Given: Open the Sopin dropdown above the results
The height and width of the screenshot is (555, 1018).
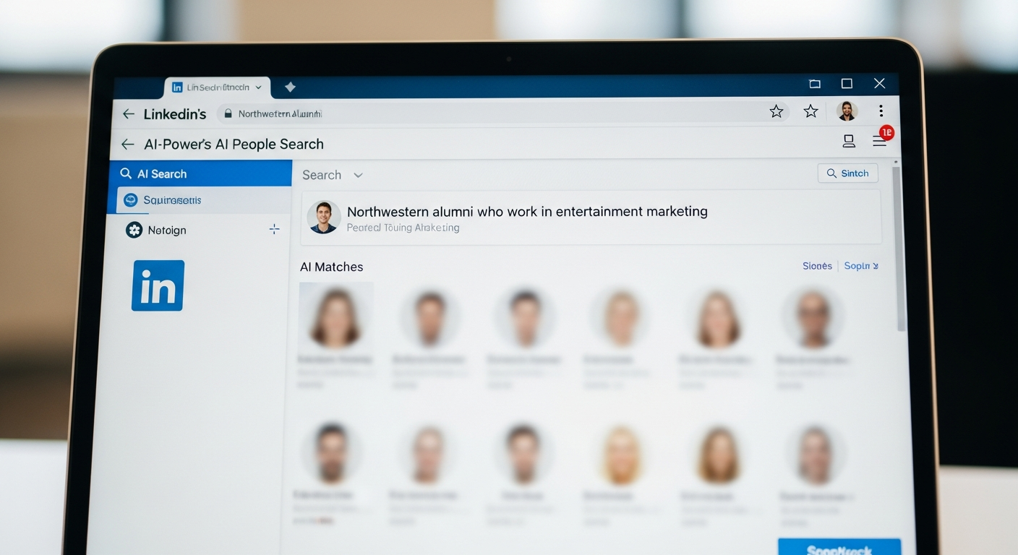Looking at the screenshot, I should click(x=861, y=266).
